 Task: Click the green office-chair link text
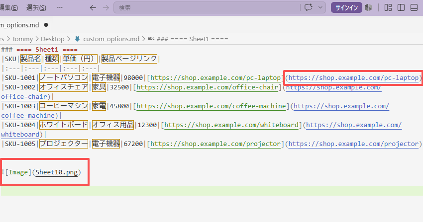point(208,87)
